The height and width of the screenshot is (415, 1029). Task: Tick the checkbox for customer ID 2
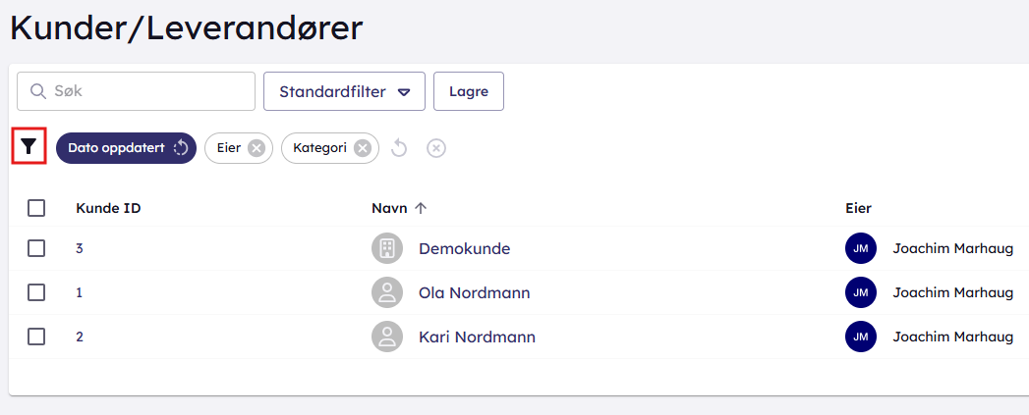pos(36,337)
